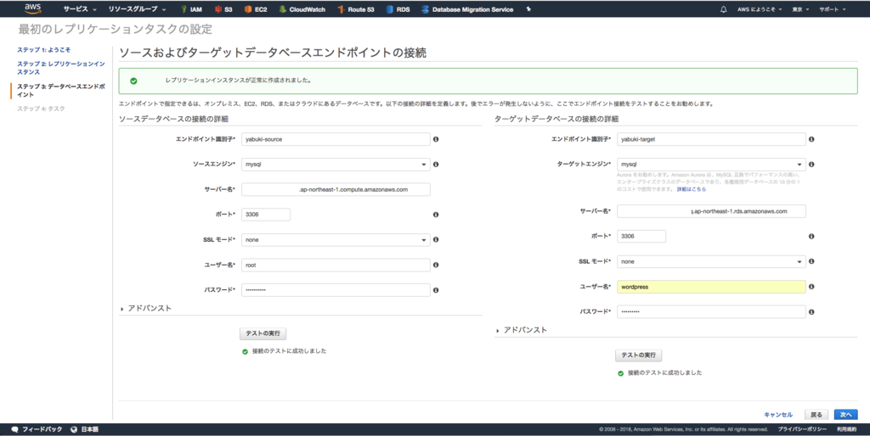
Task: Click source ユーザー名 root field
Action: click(336, 265)
